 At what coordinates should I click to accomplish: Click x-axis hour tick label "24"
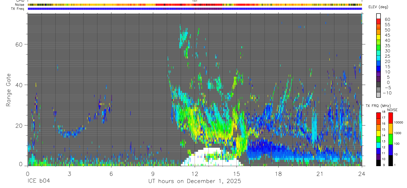click(362, 174)
